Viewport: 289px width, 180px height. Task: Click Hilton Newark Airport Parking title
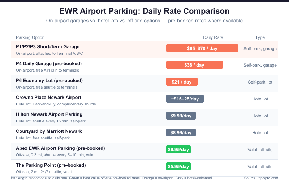(x=49, y=114)
